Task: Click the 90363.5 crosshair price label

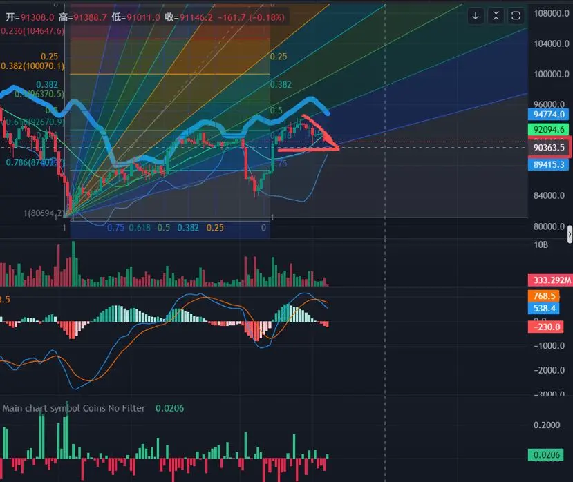Action: click(x=549, y=148)
